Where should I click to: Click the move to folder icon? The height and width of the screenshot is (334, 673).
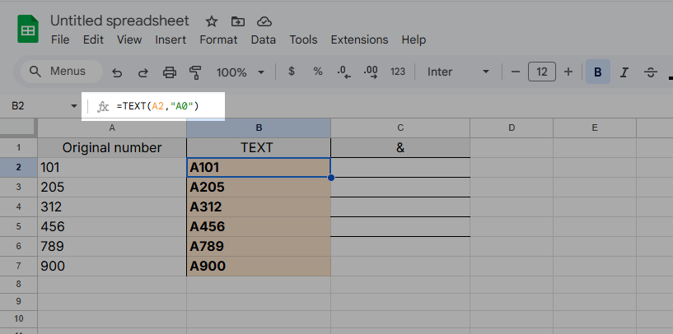[238, 21]
